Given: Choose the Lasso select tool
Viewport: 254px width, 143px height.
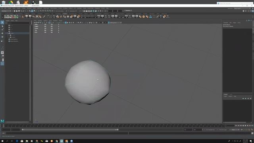Looking at the screenshot, I should tap(2, 26).
